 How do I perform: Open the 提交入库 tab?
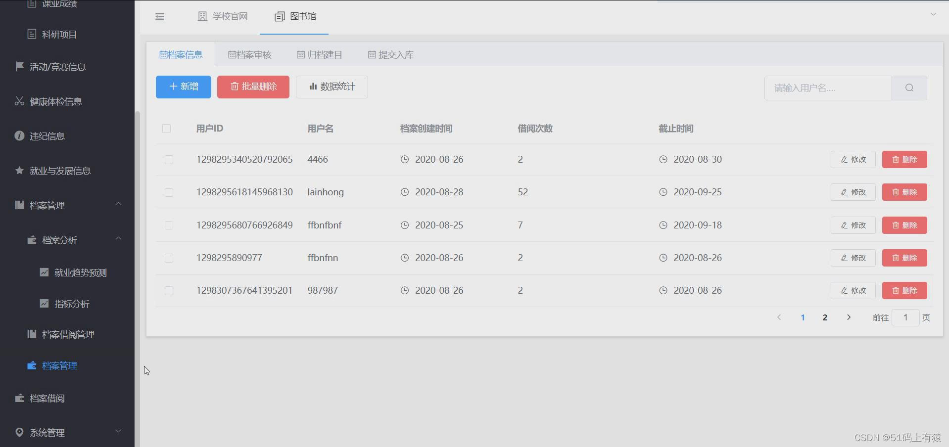[x=390, y=55]
